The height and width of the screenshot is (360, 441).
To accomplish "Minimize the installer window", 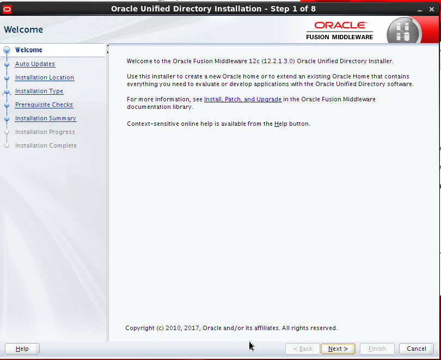I will [x=420, y=10].
